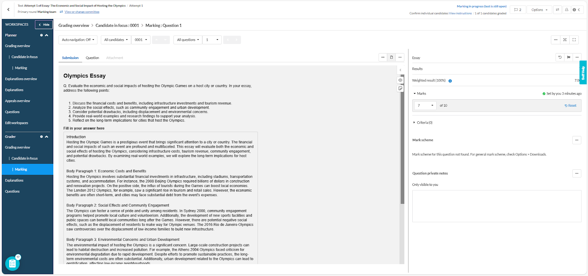The width and height of the screenshot is (588, 276).
Task: Open Explanations overview in sidebar
Action: (x=21, y=79)
